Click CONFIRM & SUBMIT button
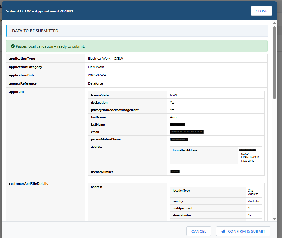Viewport: 282px width, 244px height. [x=243, y=231]
